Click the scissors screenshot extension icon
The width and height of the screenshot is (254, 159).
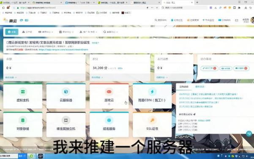coord(216,8)
